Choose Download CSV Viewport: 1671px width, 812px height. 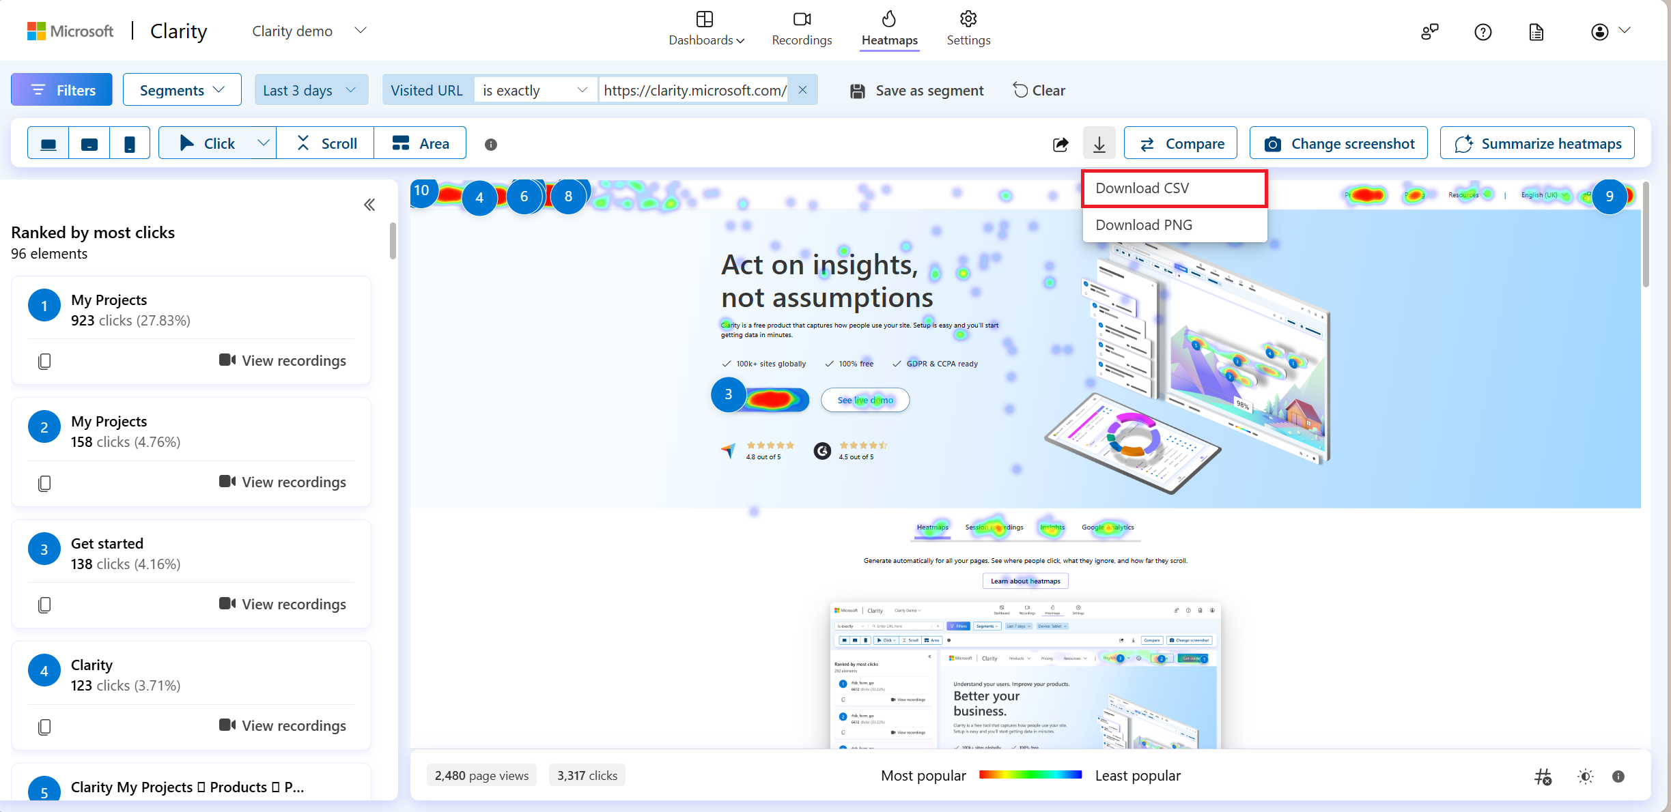tap(1175, 188)
